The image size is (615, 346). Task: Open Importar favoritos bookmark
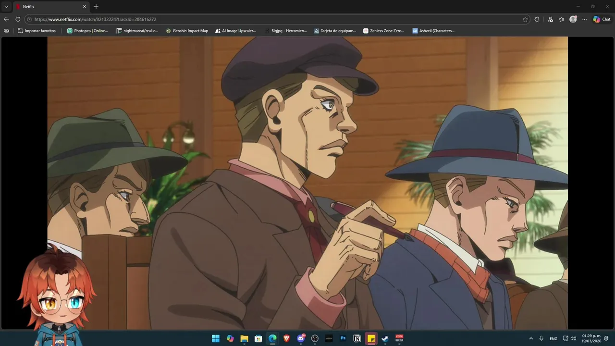point(37,31)
